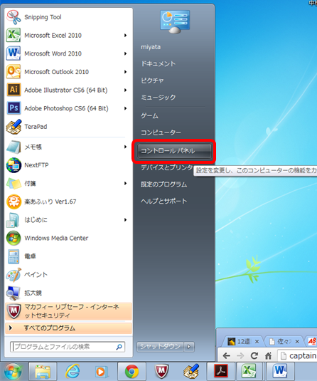Open Adobe Reader taskbar icon
The image size is (317, 381).
click(221, 372)
